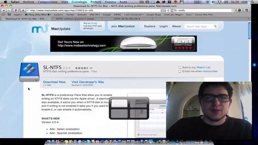Screen dimensions: 258x145
Task: Open the reading list glasses icon
Action: [3, 14]
